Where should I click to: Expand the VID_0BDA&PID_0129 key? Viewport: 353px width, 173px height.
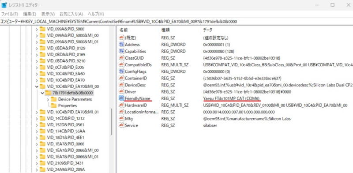pos(37,48)
